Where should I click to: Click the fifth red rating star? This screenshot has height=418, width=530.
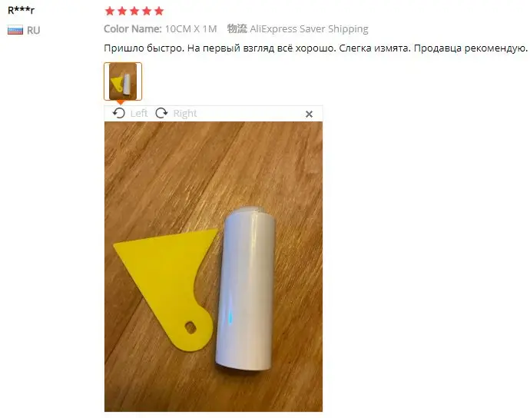coord(158,12)
